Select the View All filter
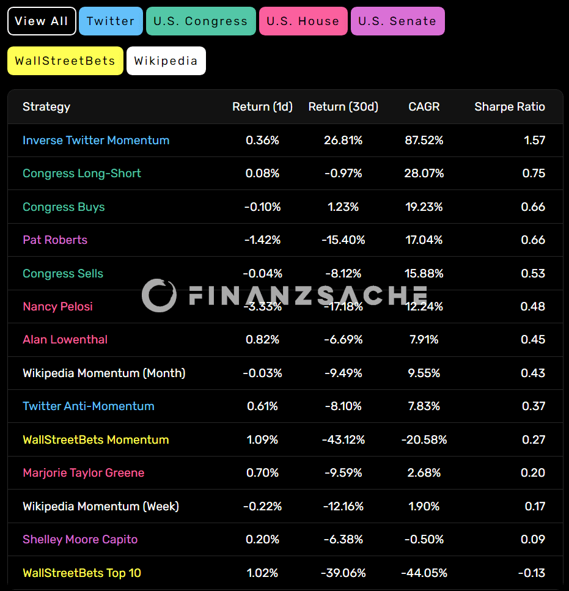Viewport: 569px width, 591px height. [x=42, y=21]
